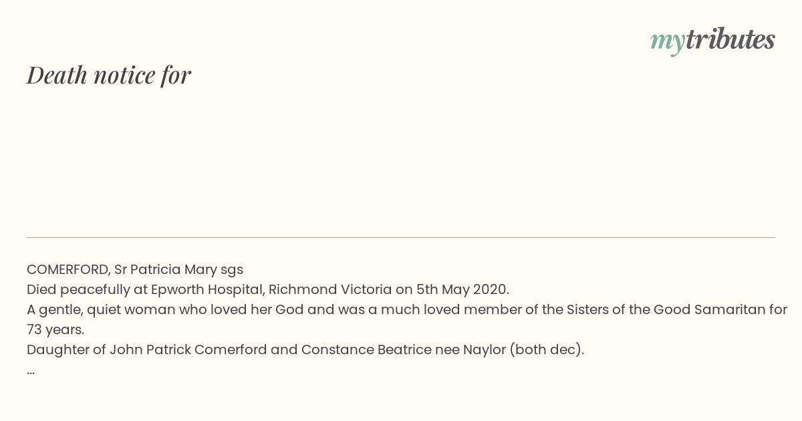
Task: Click the horizontal divider line
Action: 401,237
